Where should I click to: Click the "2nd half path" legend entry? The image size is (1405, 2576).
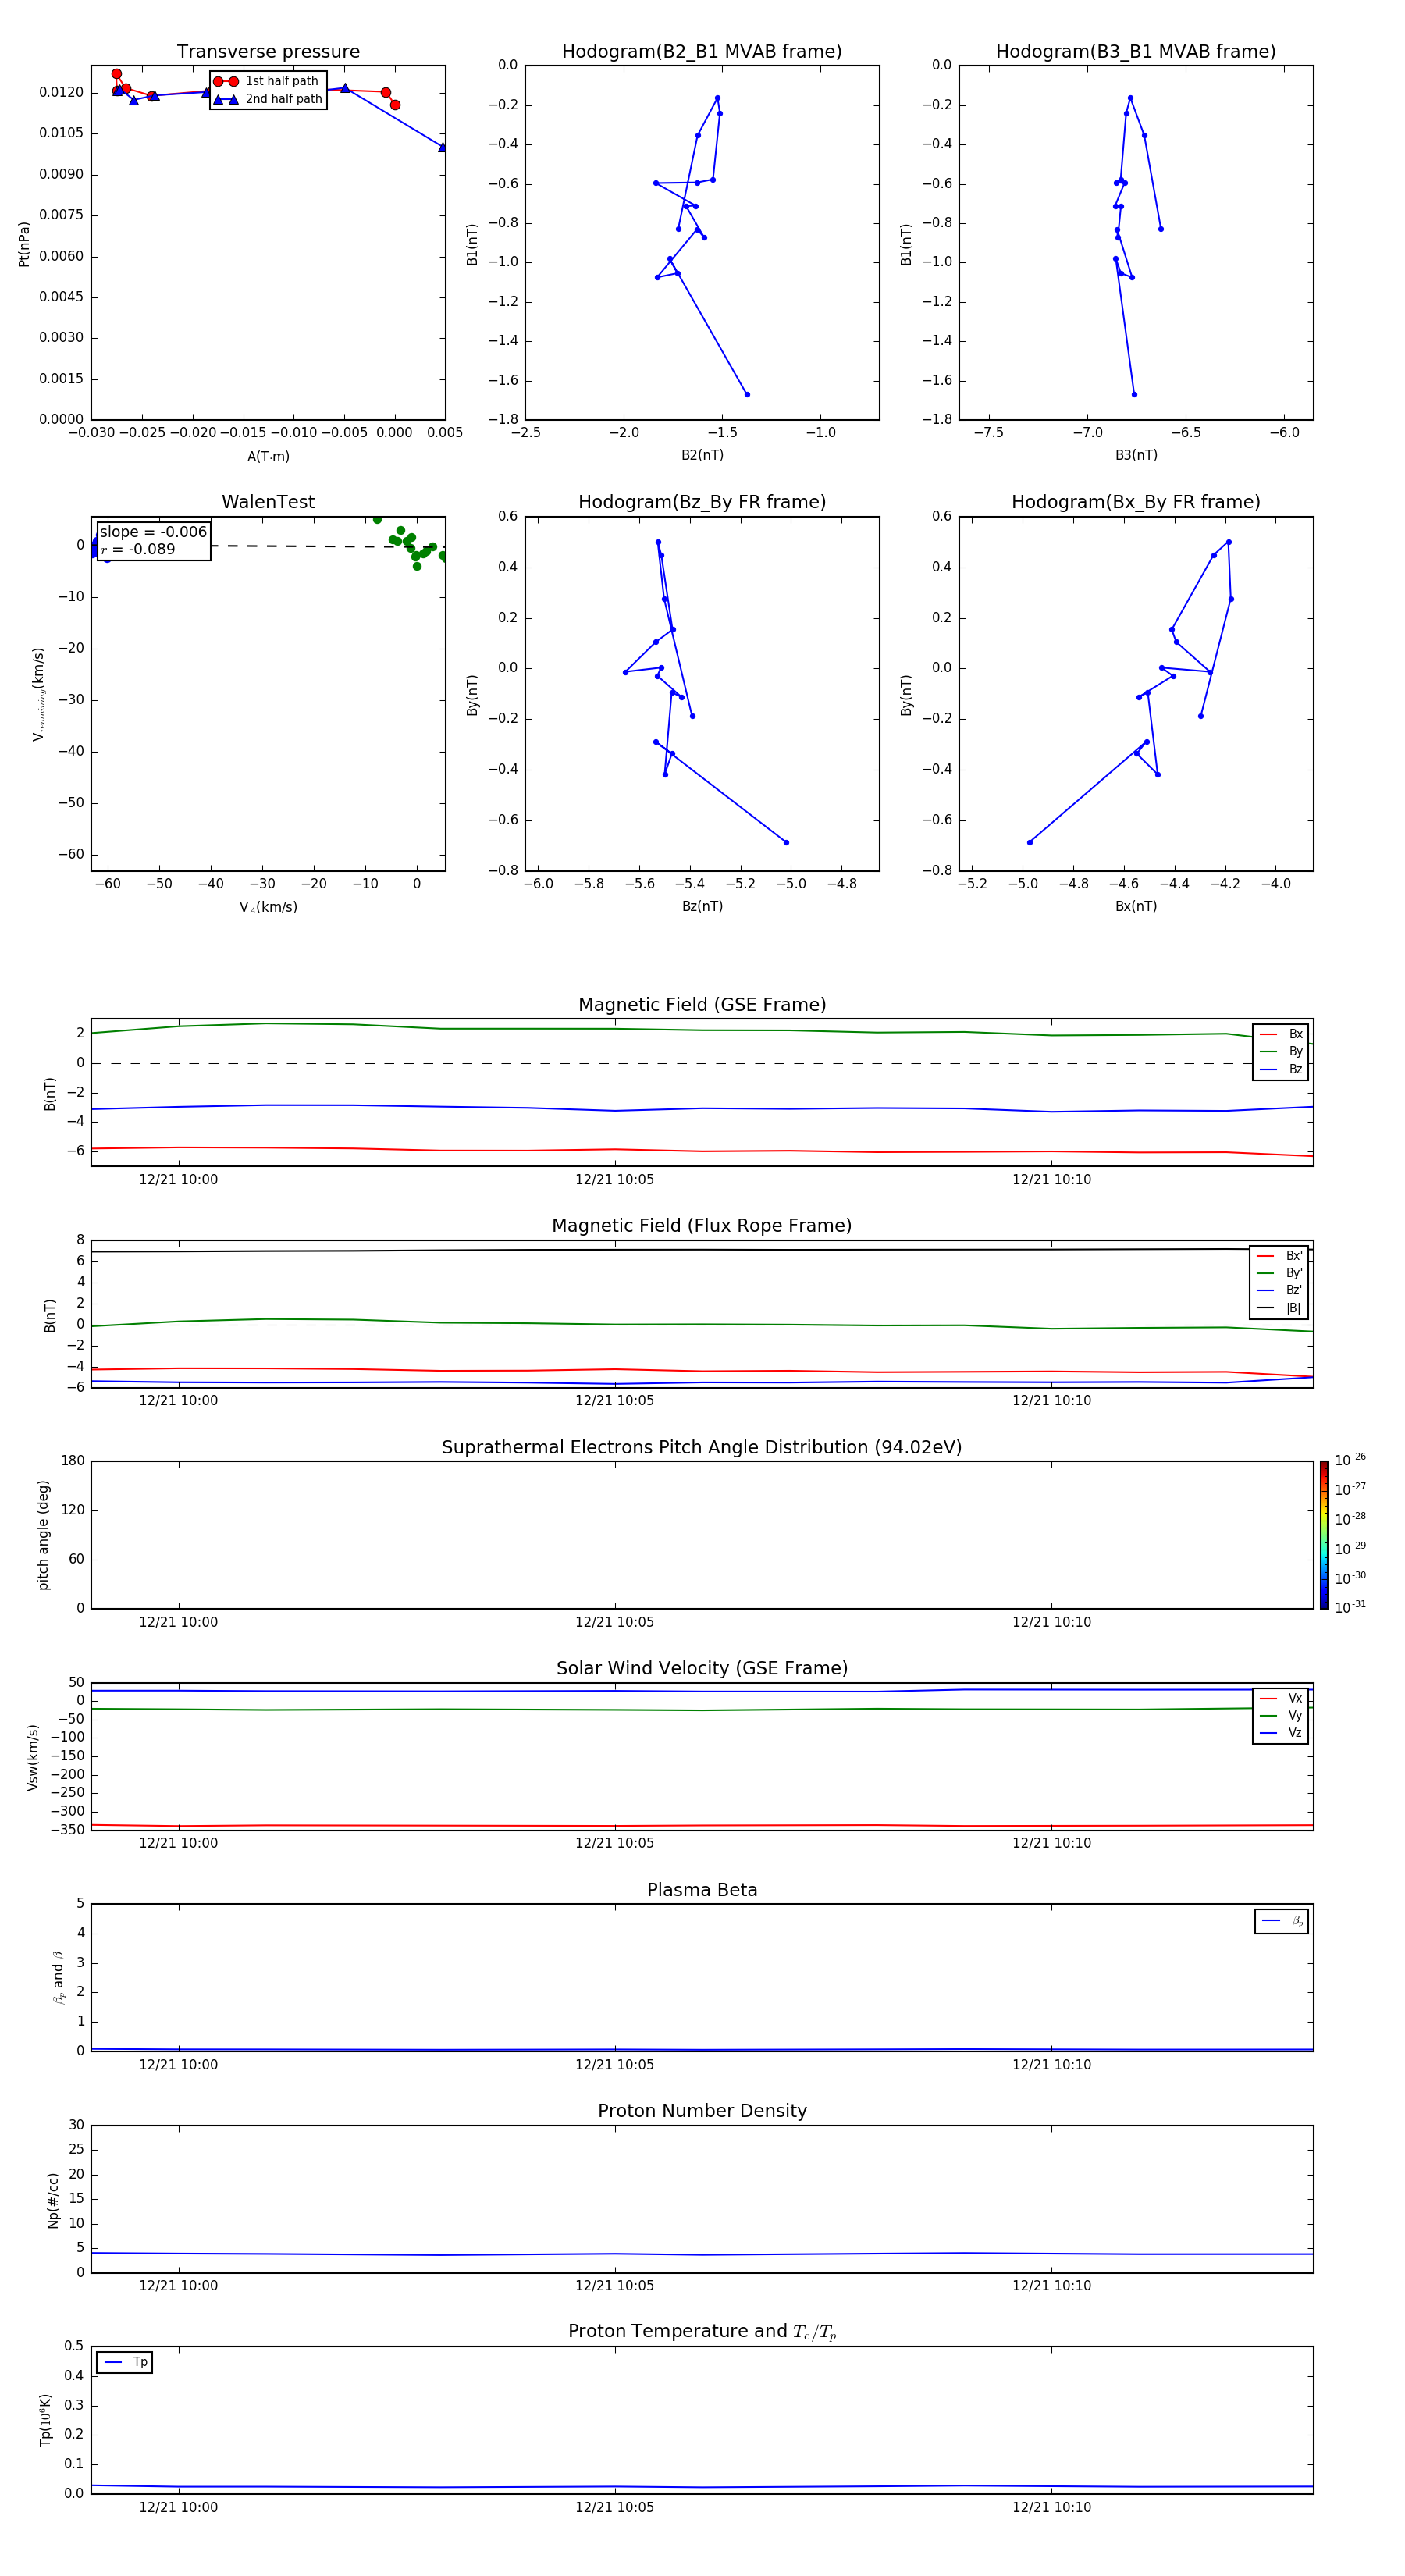(268, 99)
